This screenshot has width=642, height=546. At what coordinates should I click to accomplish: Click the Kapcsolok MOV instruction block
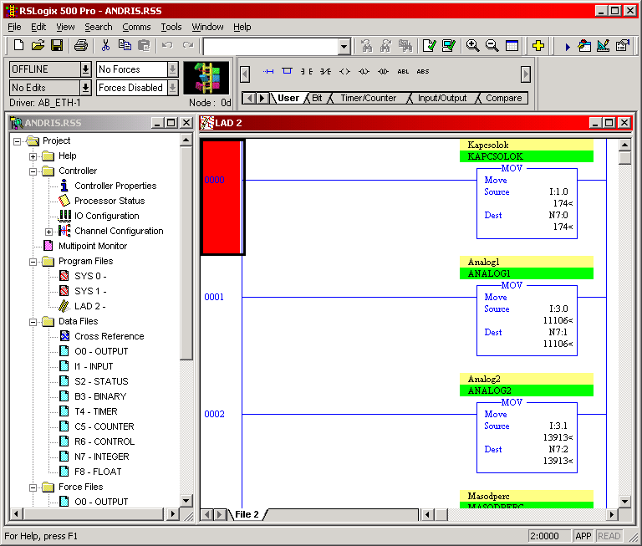[x=527, y=203]
